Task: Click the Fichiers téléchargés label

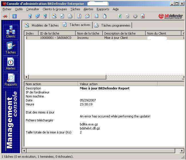Action: click(x=39, y=120)
